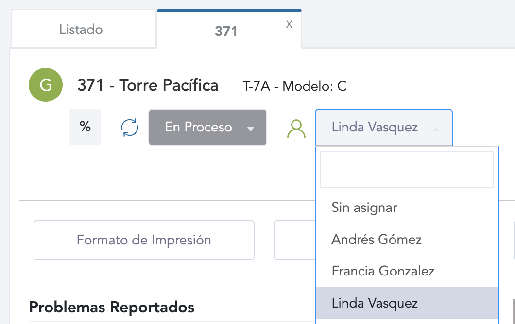Click the blue refresh arrows icon
Image resolution: width=515 pixels, height=324 pixels.
point(130,128)
